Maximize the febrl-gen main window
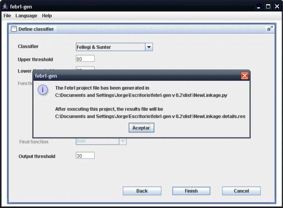The width and height of the screenshot is (283, 208). coord(268,7)
